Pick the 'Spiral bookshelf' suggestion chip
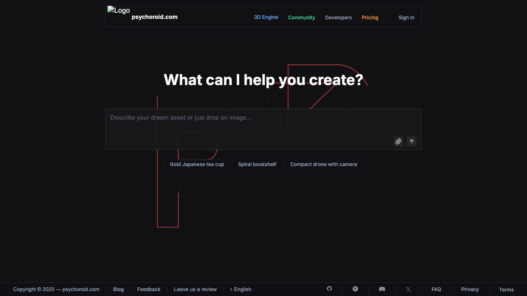Screen dimensions: 527x296 (257, 164)
